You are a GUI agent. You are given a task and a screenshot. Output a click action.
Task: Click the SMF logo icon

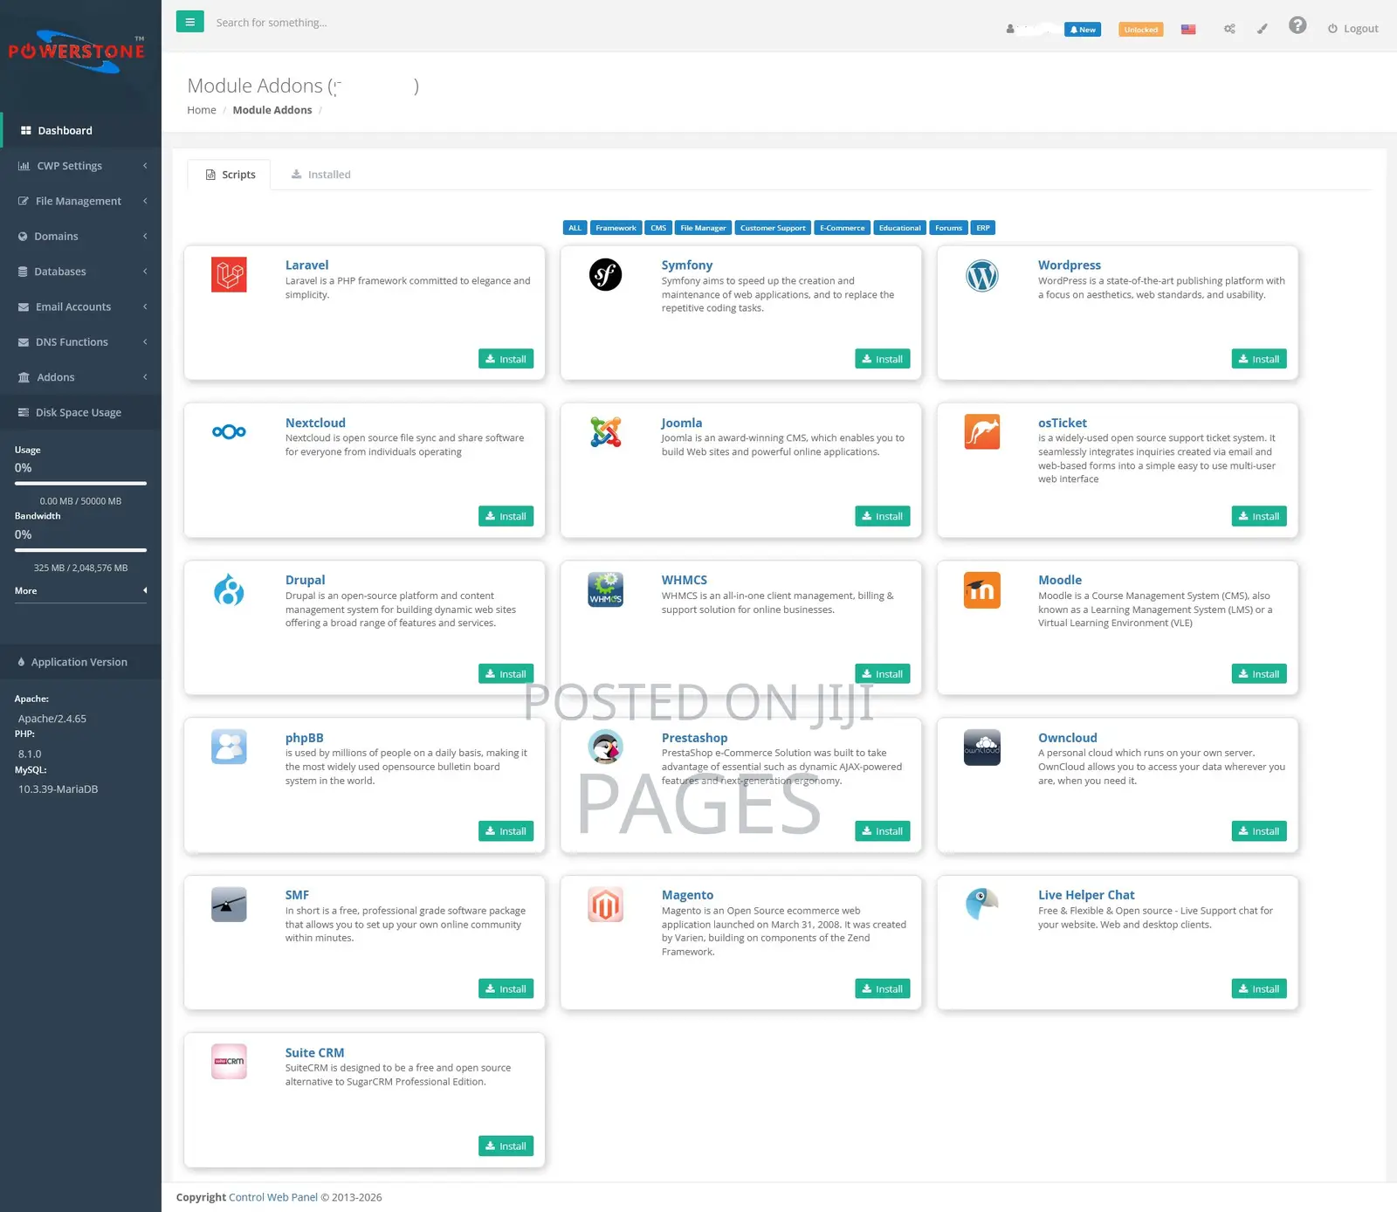click(229, 905)
